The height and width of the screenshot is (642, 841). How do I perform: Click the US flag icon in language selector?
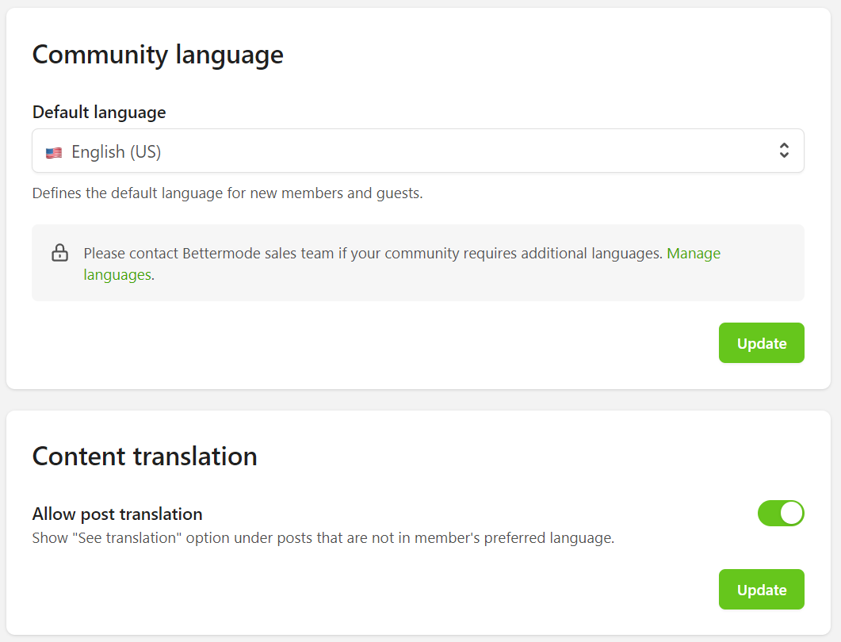click(x=53, y=151)
